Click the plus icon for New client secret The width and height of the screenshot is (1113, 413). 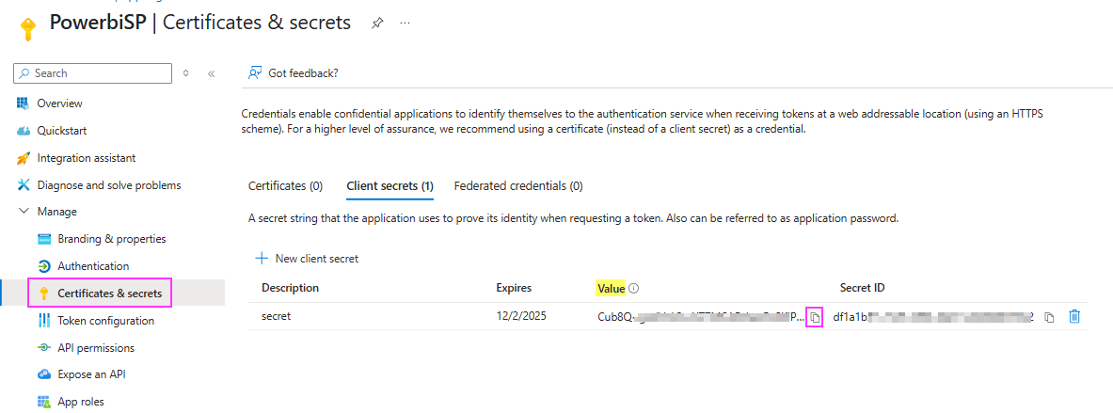[262, 259]
